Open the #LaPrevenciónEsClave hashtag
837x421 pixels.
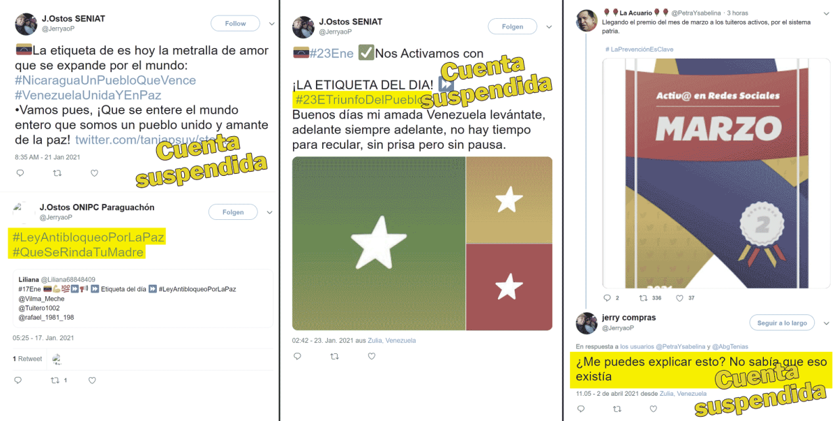640,49
